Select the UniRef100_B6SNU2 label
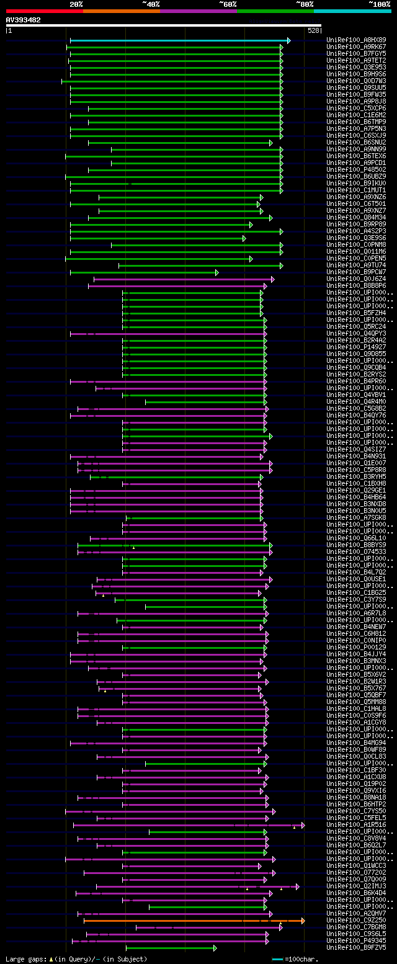The width and height of the screenshot is (397, 964). click(356, 143)
